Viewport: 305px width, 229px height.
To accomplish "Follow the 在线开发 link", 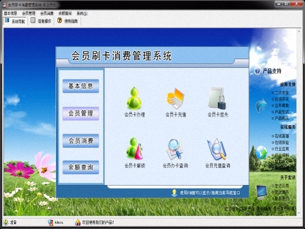I will tap(282, 99).
